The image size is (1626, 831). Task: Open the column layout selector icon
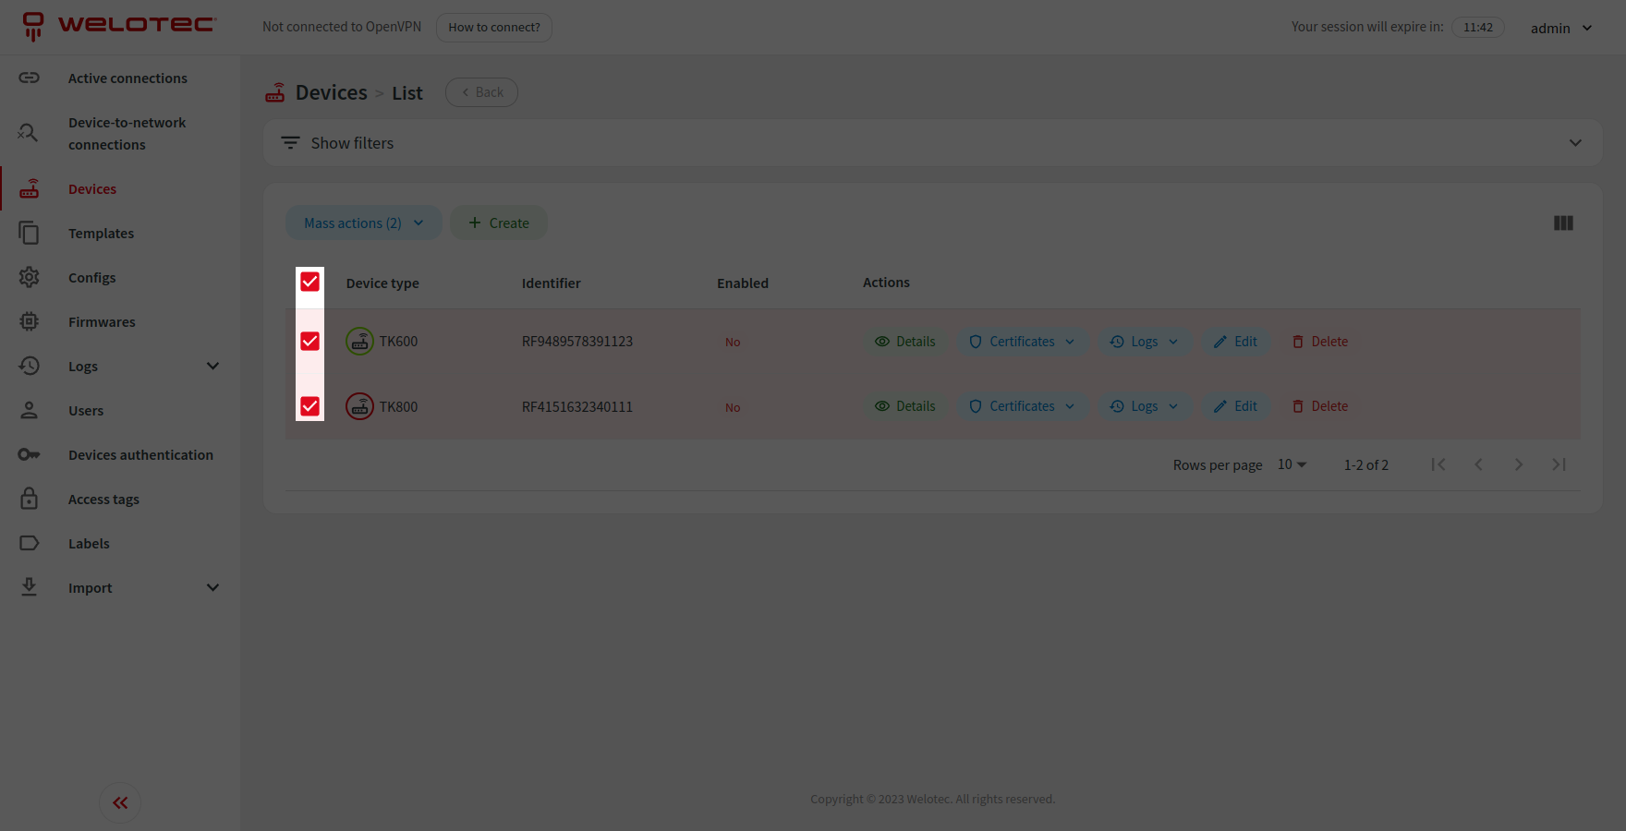(1563, 223)
